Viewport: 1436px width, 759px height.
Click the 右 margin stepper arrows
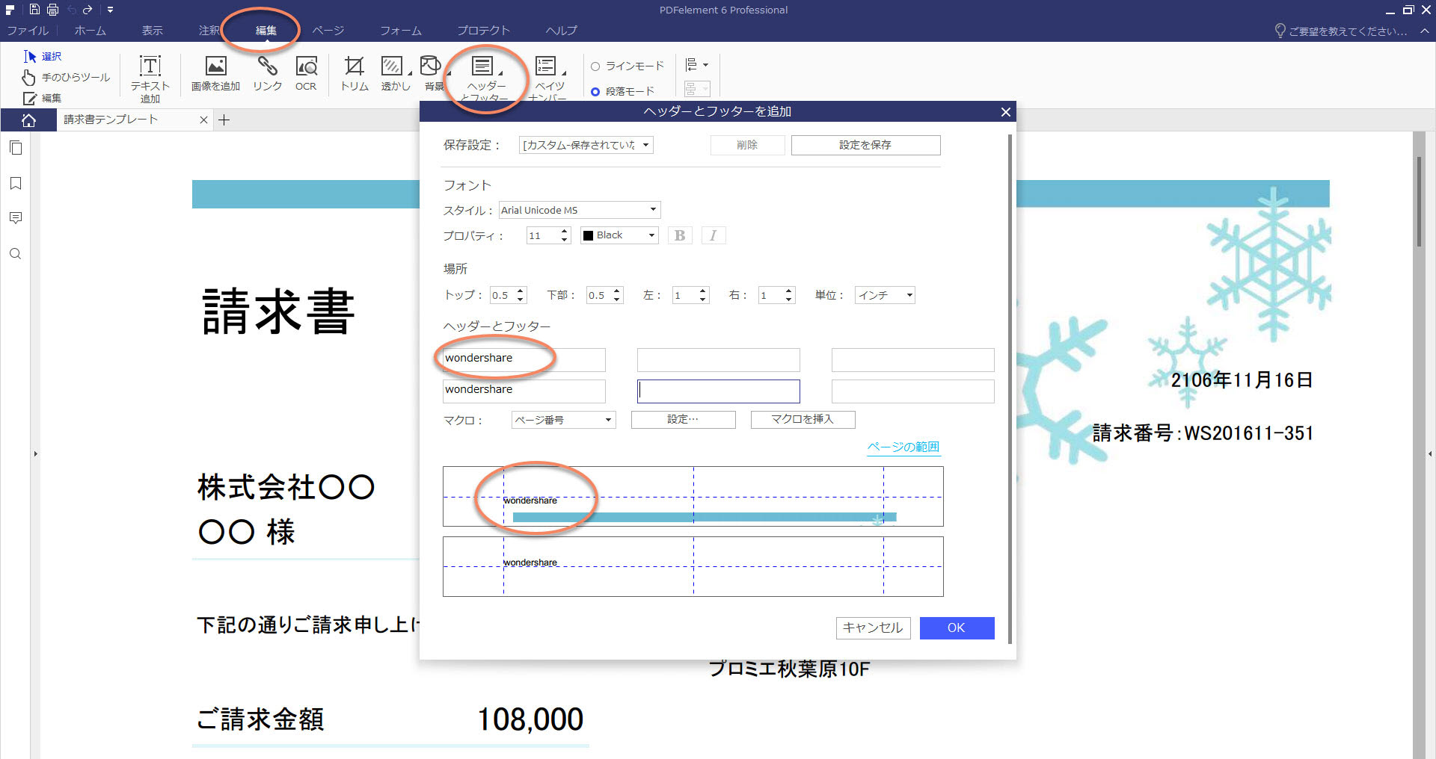(789, 295)
